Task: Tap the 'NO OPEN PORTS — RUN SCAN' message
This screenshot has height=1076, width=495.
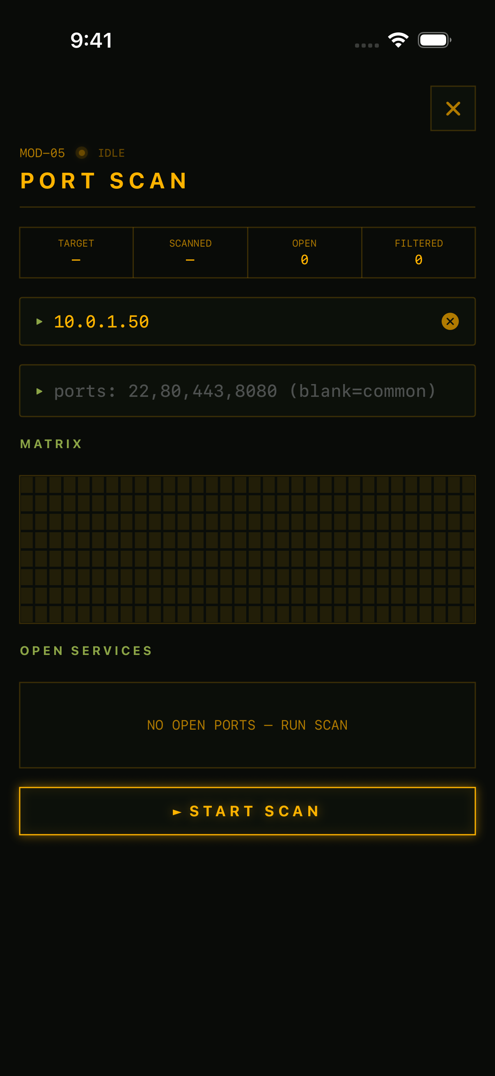Action: click(247, 725)
